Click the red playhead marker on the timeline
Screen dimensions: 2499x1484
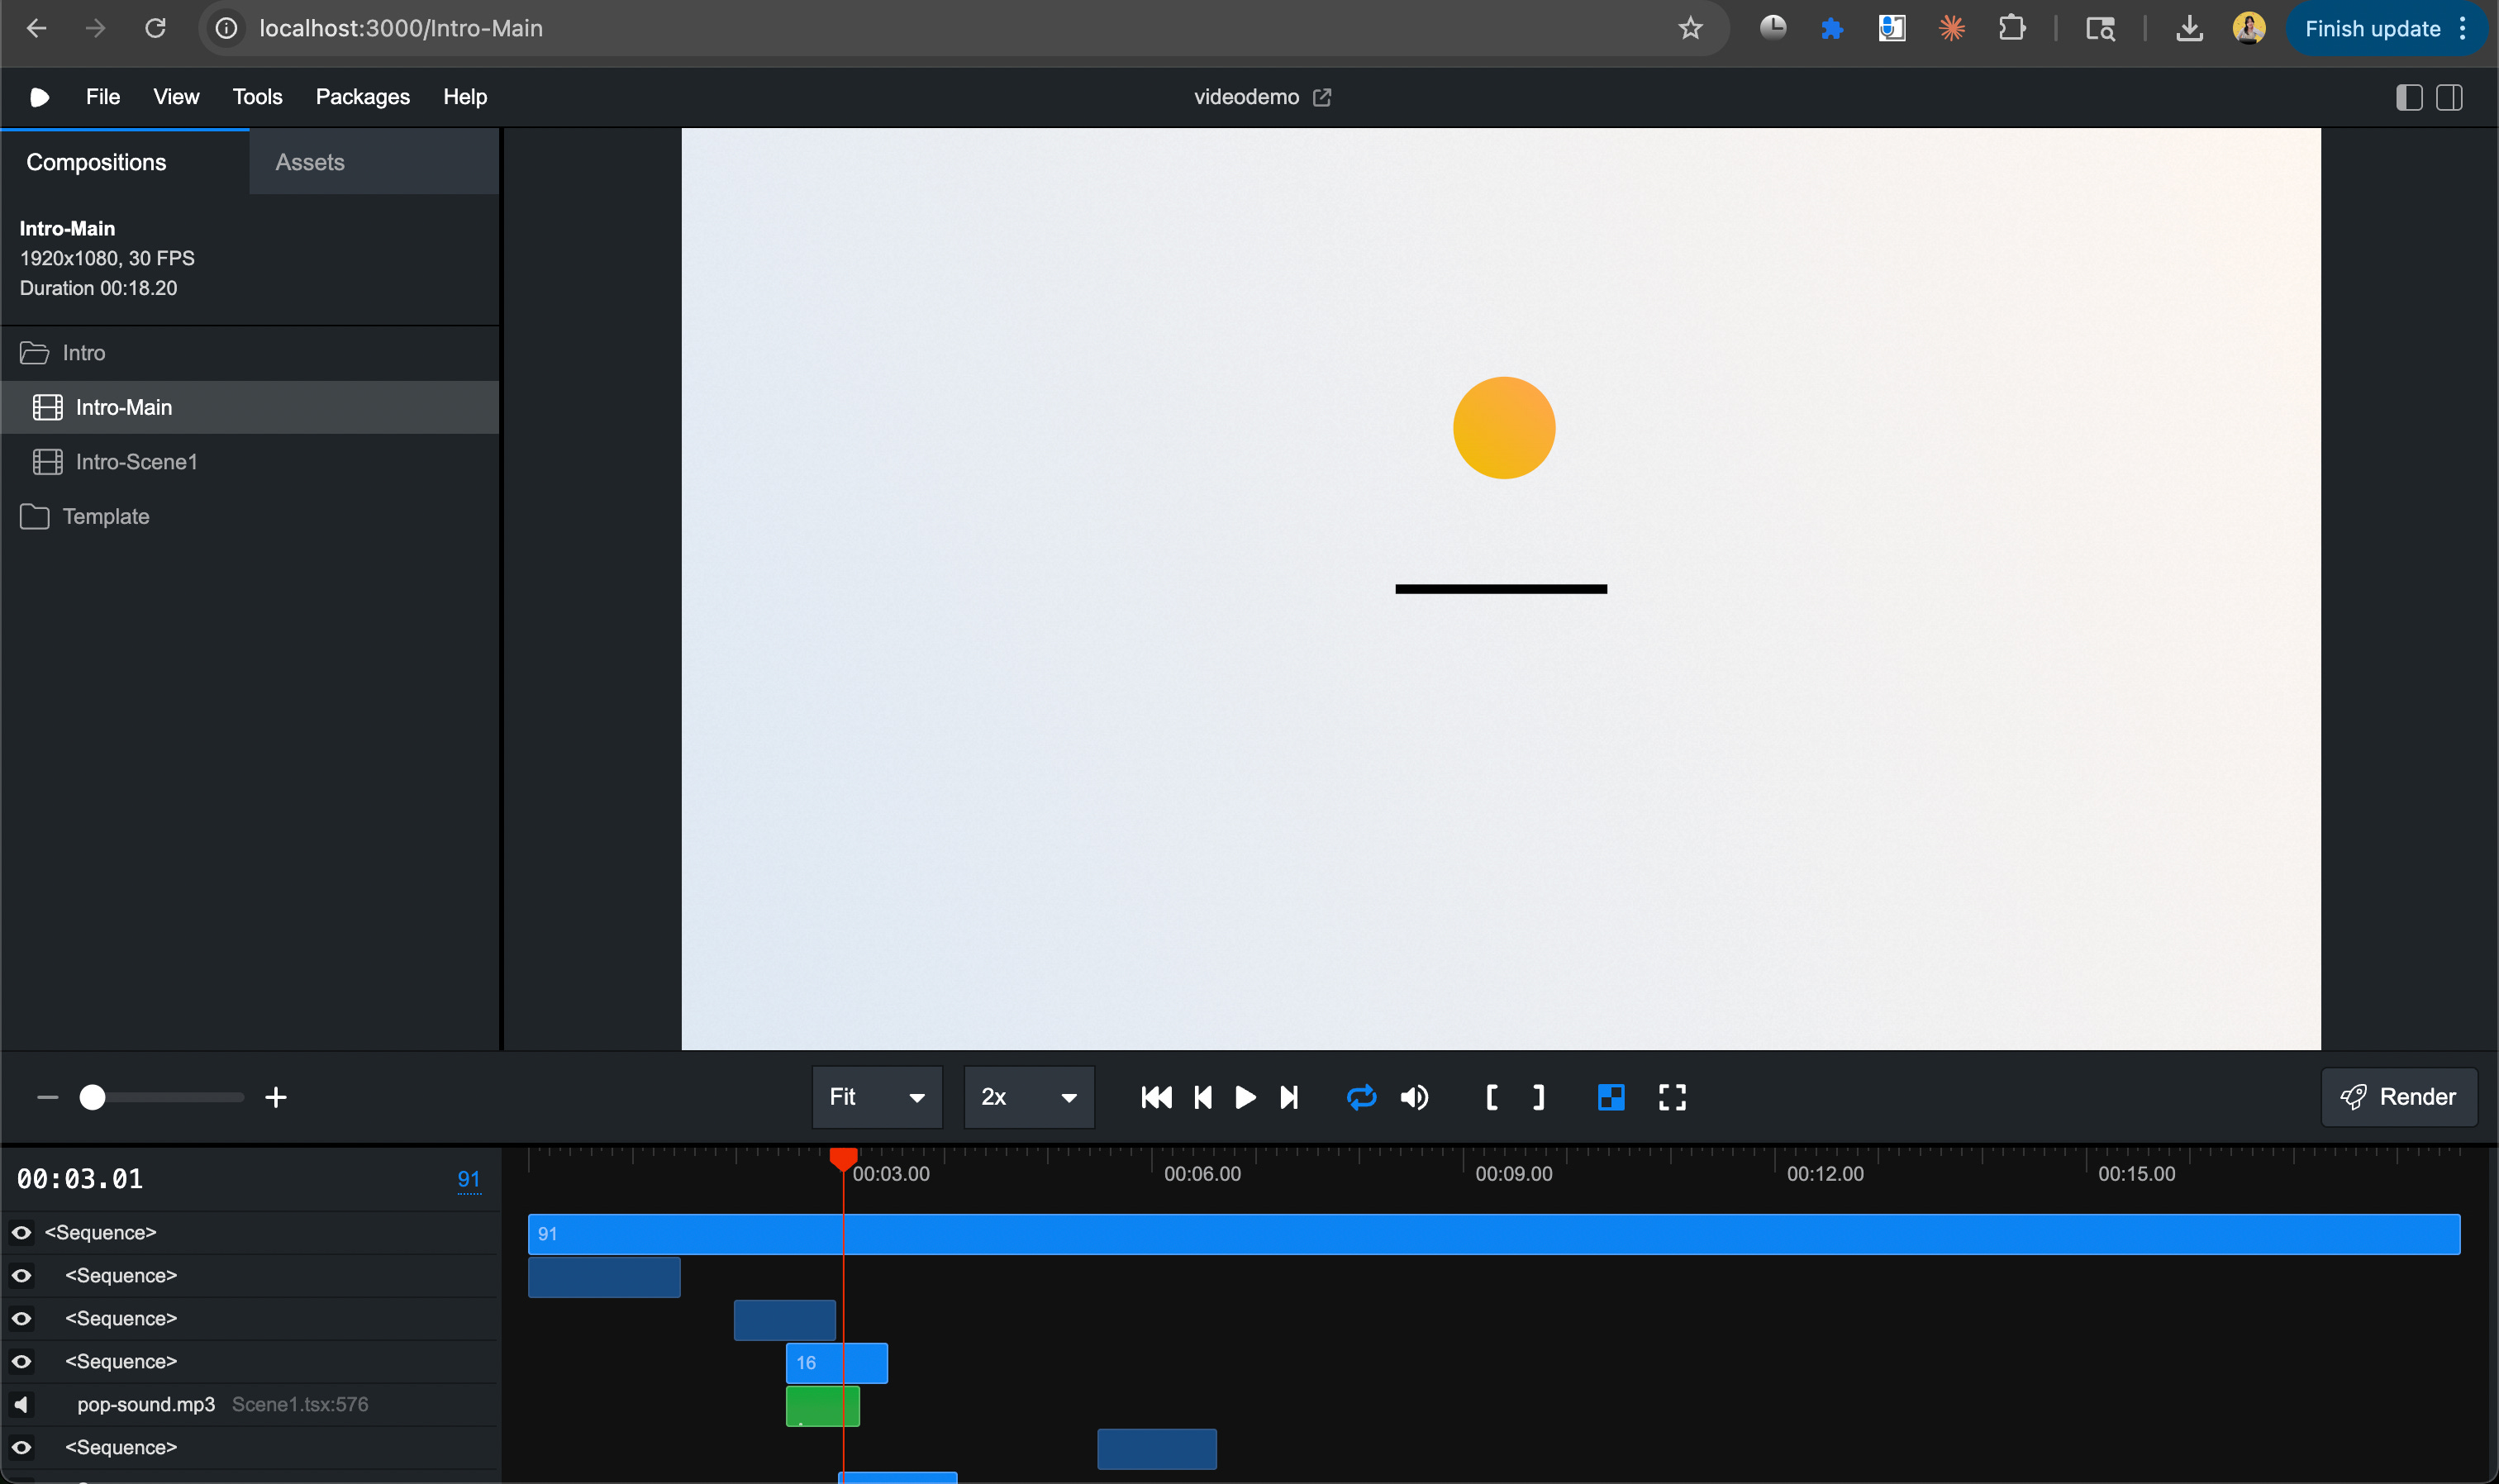pyautogui.click(x=843, y=1158)
